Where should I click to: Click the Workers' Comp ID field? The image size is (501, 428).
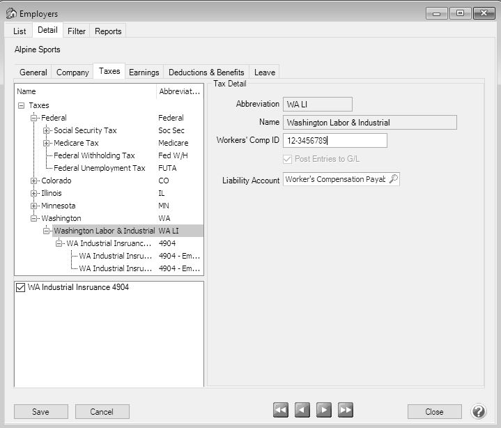coord(334,141)
